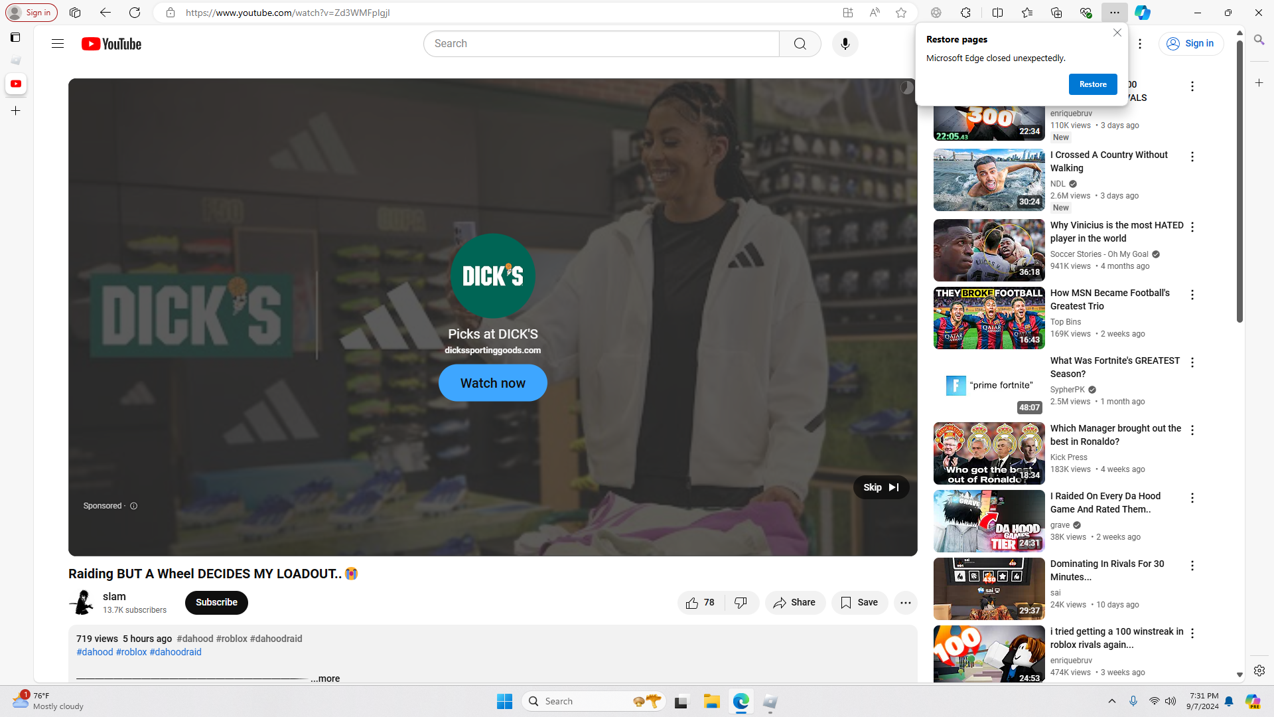Click the YouTube search input field
Screen dimensions: 1274x717
point(601,44)
